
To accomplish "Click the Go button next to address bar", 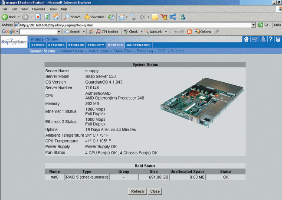I will [x=264, y=25].
